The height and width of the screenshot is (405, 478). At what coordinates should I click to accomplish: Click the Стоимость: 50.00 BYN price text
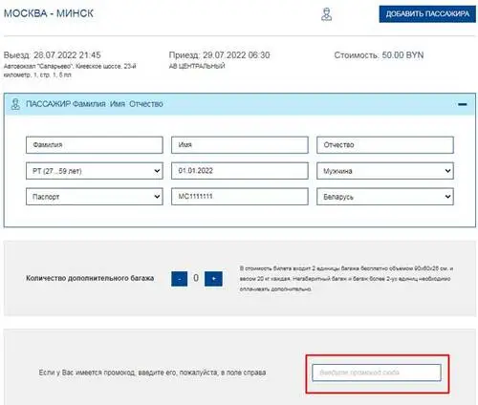(379, 55)
